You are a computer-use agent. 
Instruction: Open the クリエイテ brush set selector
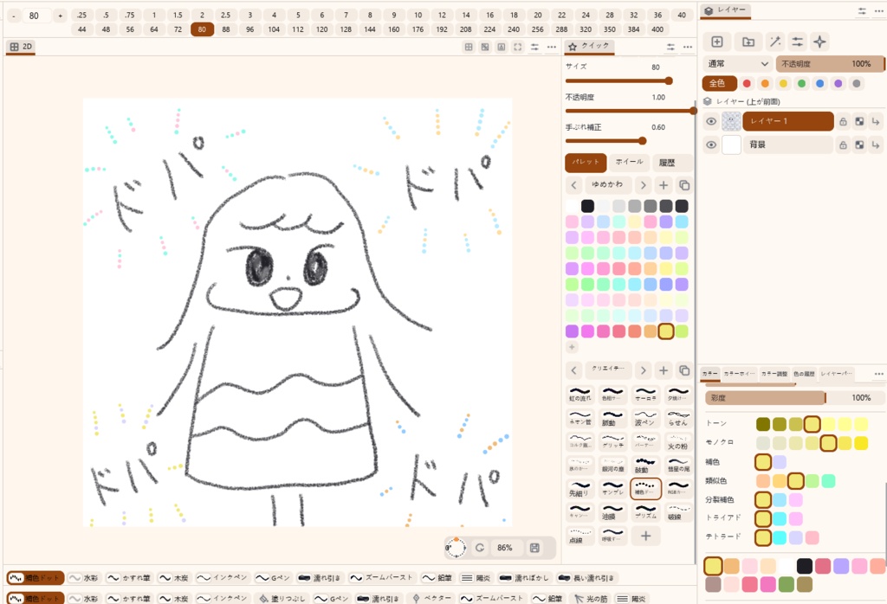608,370
